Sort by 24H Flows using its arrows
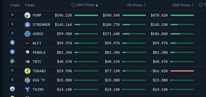Image resolution: width=206 pixels, height=97 pixels. point(97,5)
